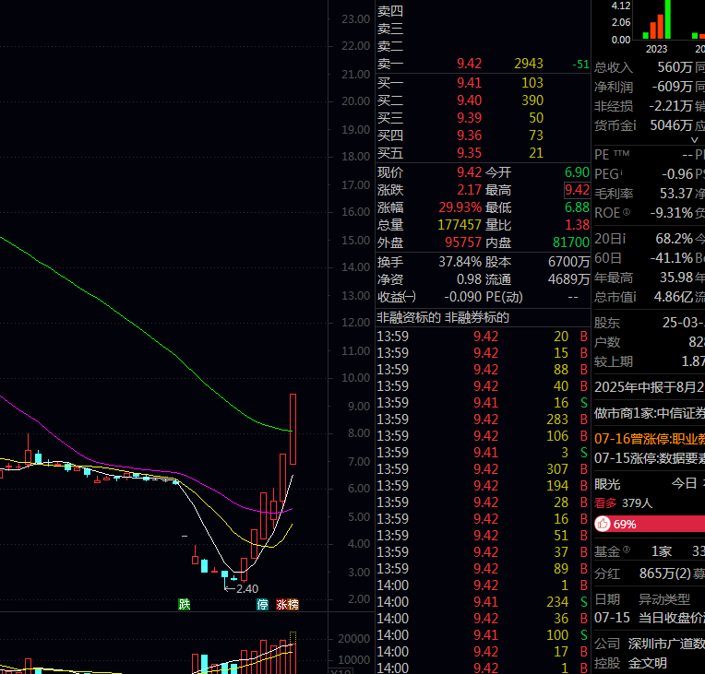Click the 换手 value 37.84%

(460, 262)
